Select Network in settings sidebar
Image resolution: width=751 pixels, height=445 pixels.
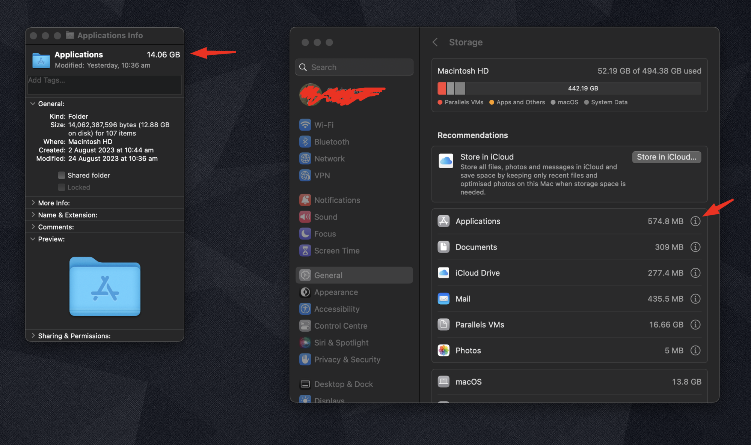pos(354,159)
